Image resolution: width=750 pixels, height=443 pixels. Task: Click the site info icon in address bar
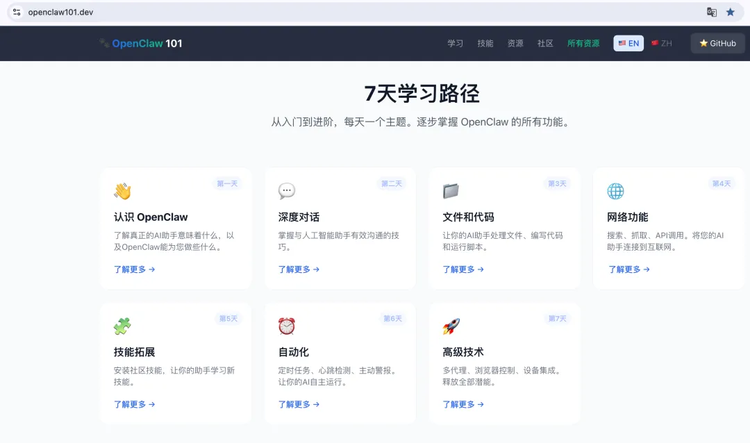17,12
